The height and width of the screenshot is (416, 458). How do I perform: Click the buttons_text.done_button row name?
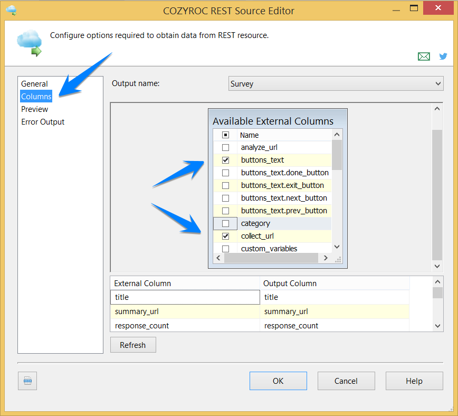(x=285, y=173)
